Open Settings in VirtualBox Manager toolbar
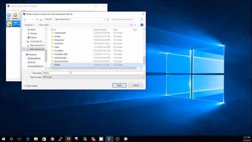Screen dimensions: 252x142 [15, 16]
